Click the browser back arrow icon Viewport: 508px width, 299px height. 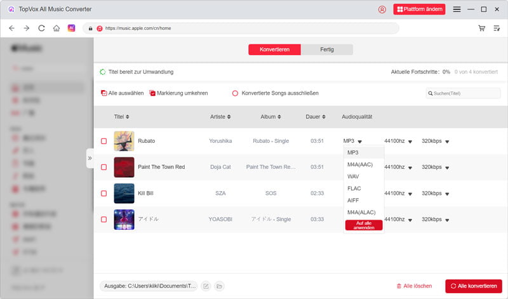click(x=11, y=28)
